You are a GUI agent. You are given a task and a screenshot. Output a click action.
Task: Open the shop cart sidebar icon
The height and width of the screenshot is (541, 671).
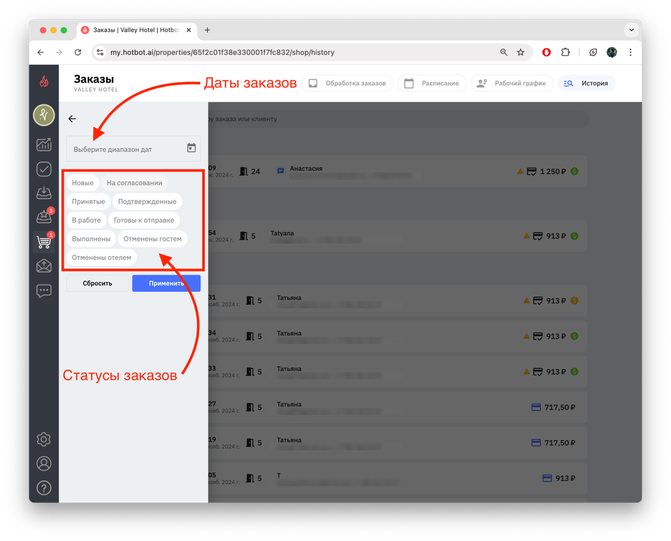coord(44,241)
